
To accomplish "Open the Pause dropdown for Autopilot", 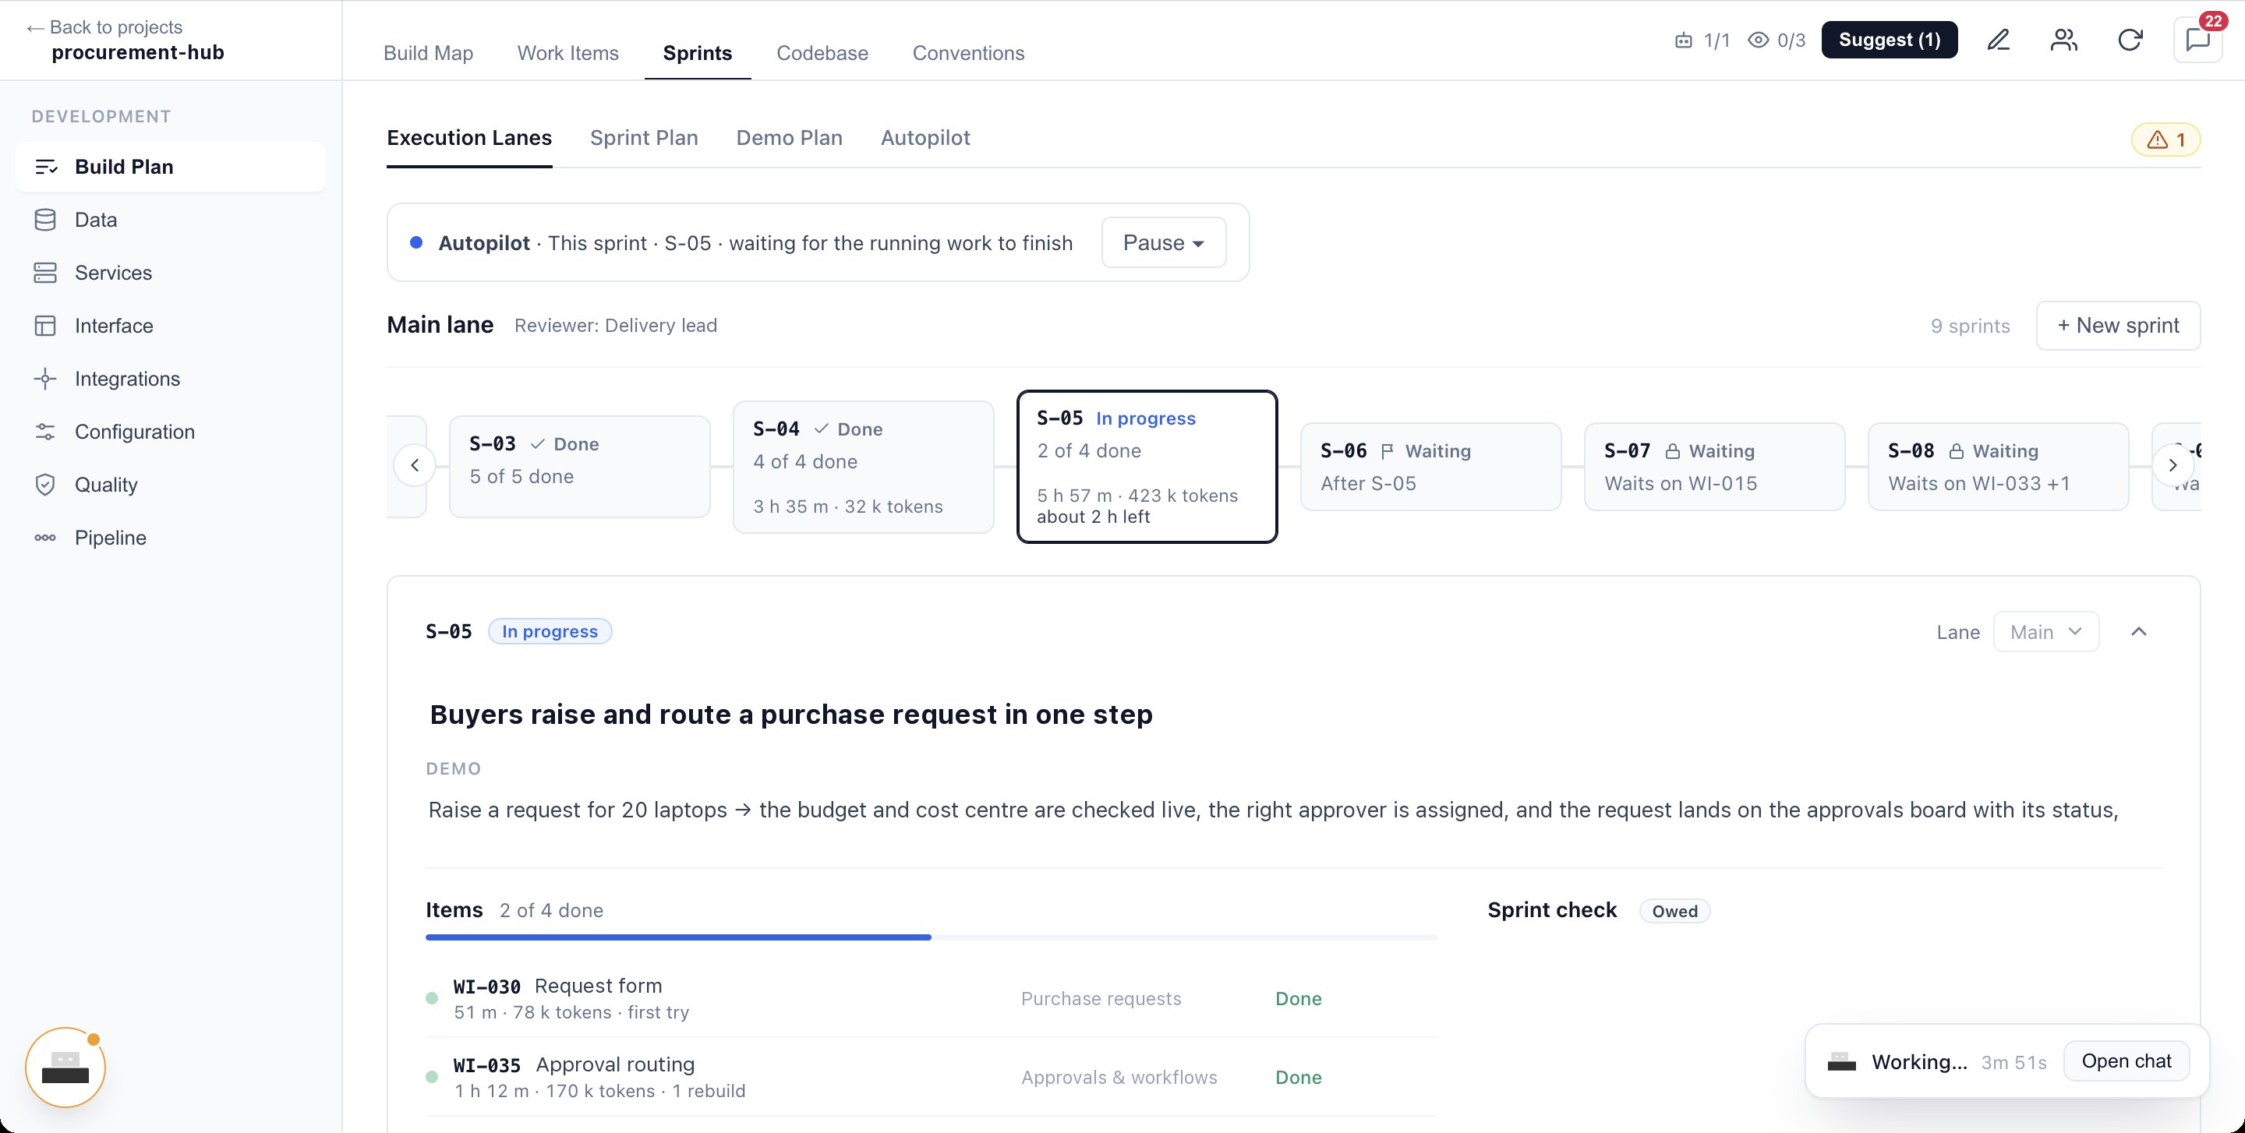I will click(x=1164, y=243).
